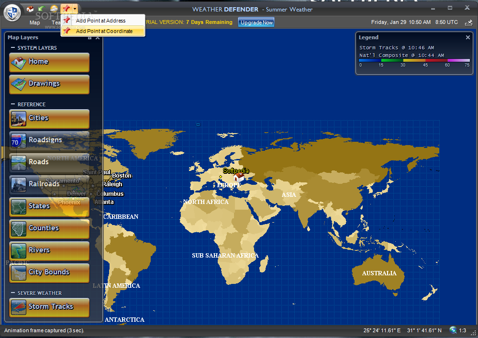Click the Raleigh city label
This screenshot has width=478, height=338.
tap(112, 184)
